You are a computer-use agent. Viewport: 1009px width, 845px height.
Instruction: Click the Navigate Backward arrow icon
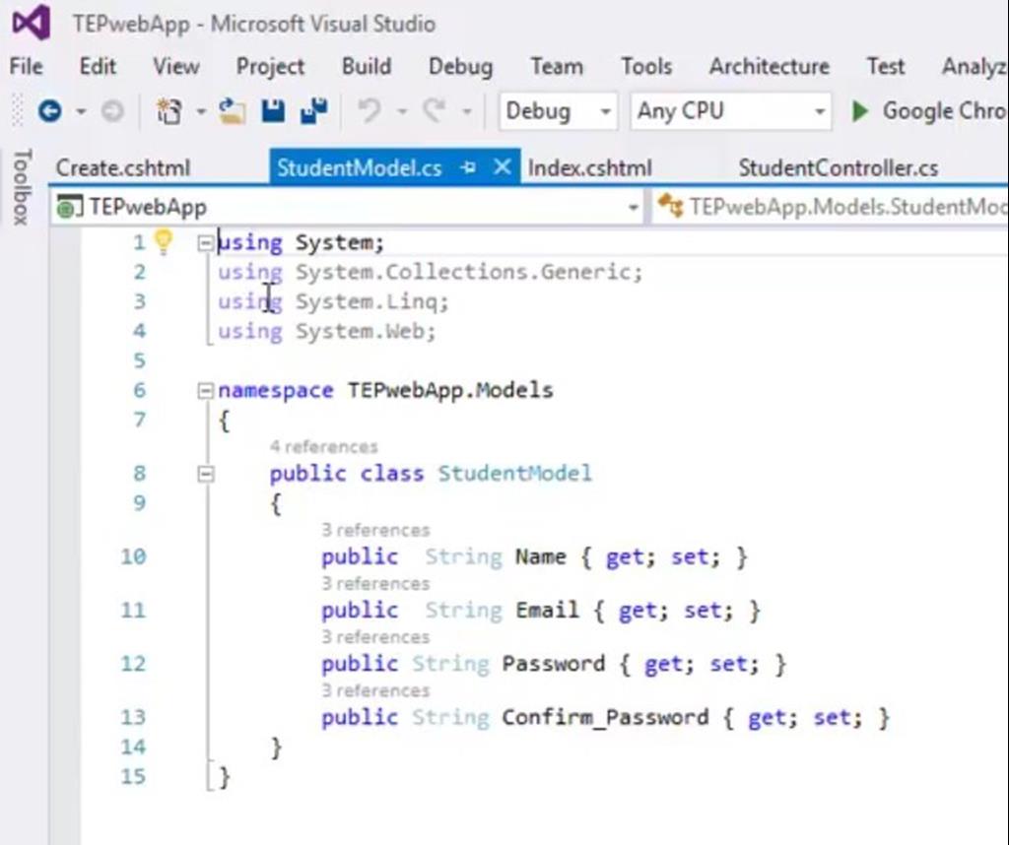pos(49,110)
